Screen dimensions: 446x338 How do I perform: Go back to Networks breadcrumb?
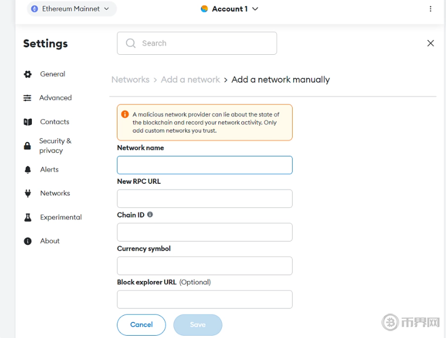point(130,80)
